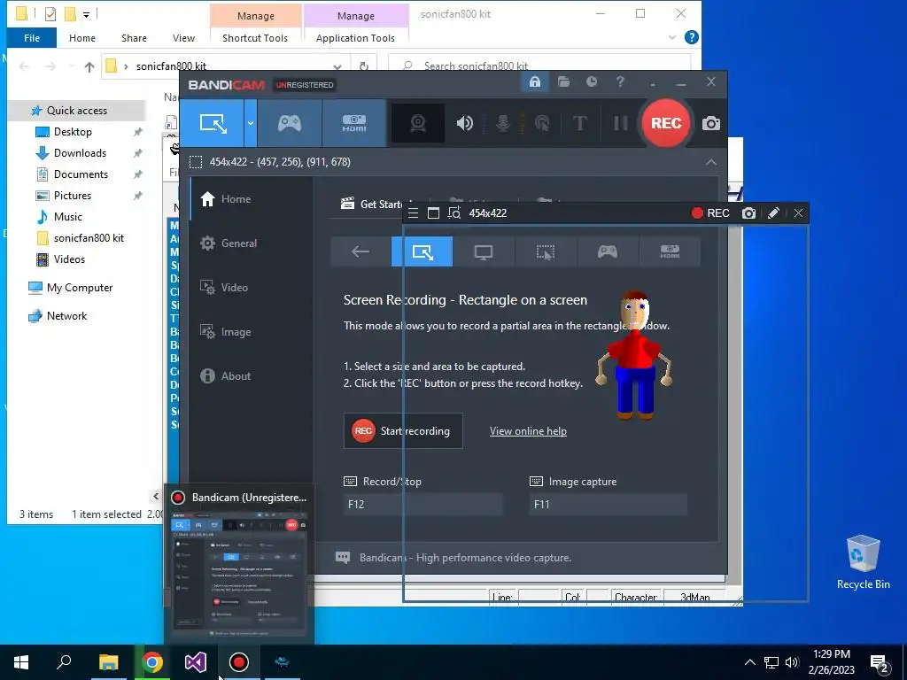The height and width of the screenshot is (680, 907).
Task: Expand the Explorer ribbon chevron
Action: point(671,37)
